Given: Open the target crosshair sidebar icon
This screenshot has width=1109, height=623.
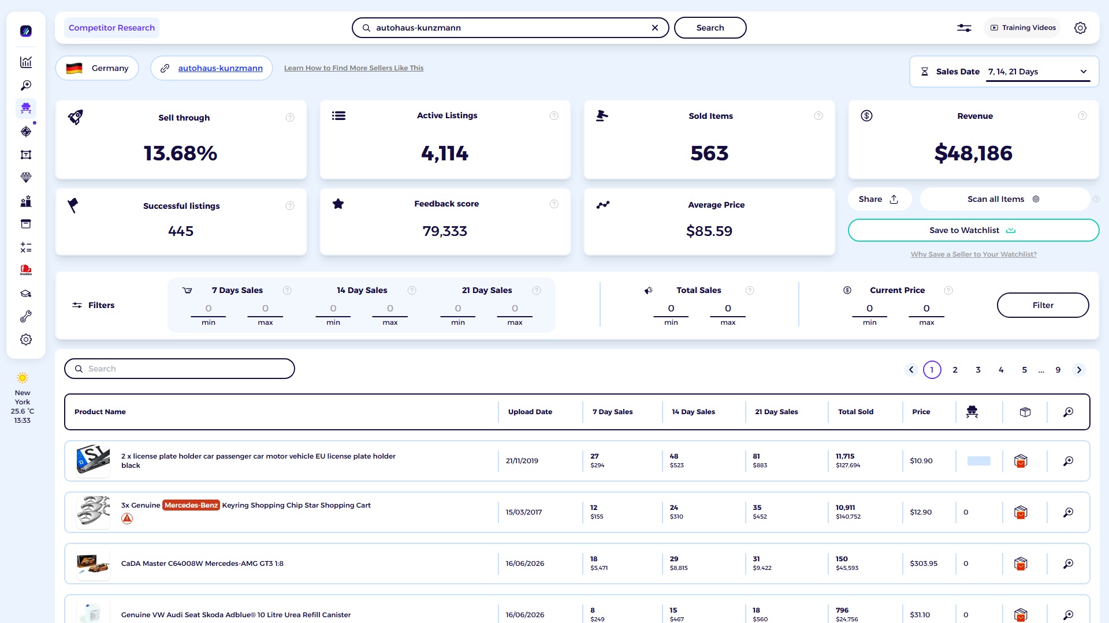Looking at the screenshot, I should (x=26, y=132).
